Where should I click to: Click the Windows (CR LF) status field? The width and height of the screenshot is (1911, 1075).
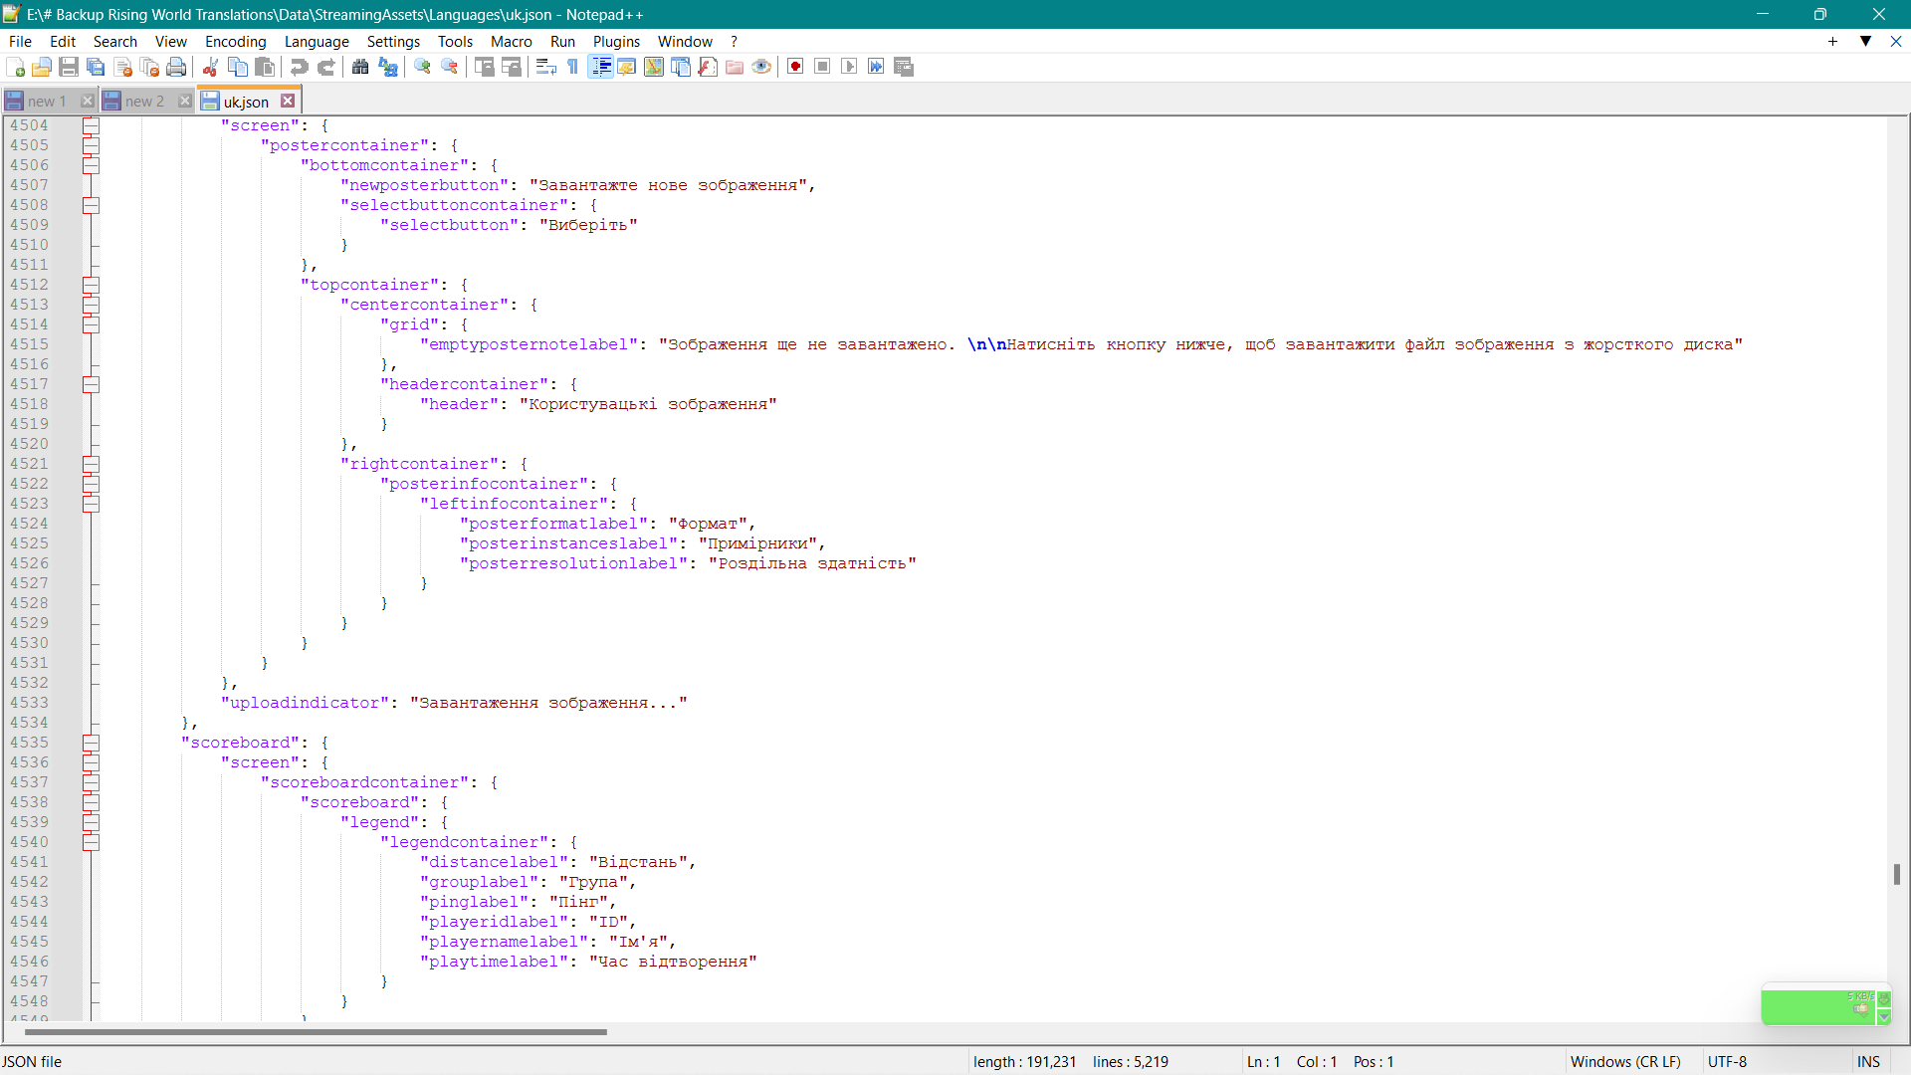(1624, 1061)
